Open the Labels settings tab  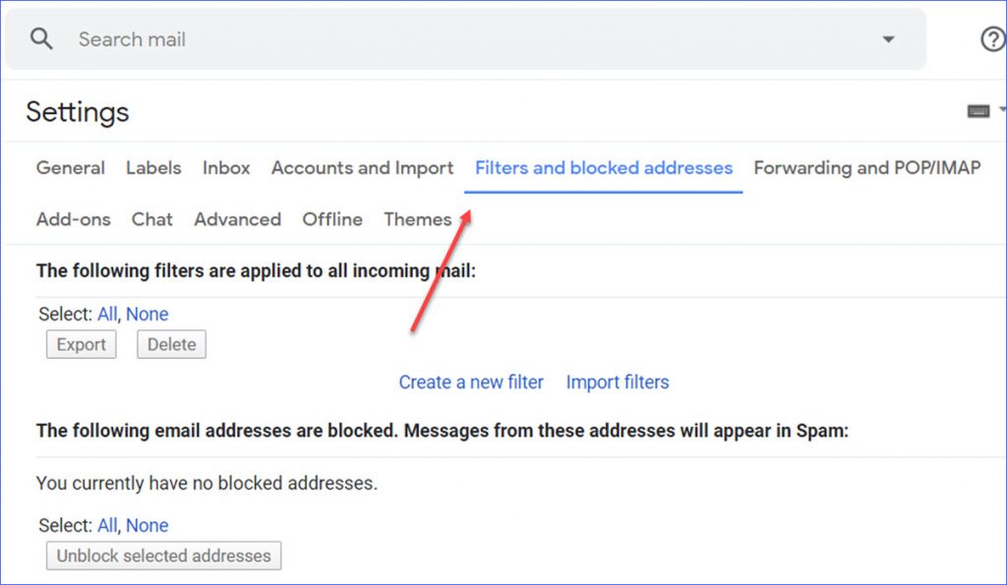point(153,167)
